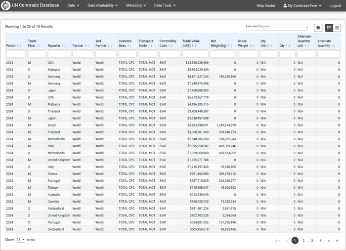Click the Logout link
The image size is (346, 251).
tap(335, 5)
